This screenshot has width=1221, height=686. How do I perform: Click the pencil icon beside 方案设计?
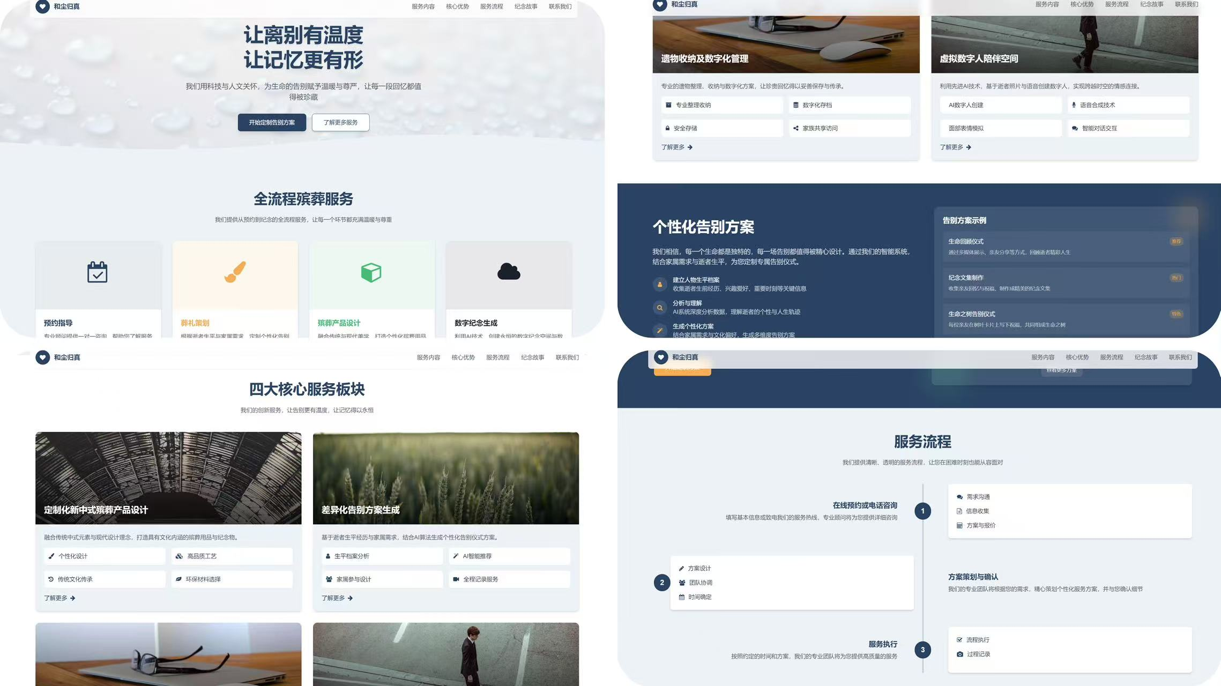682,569
